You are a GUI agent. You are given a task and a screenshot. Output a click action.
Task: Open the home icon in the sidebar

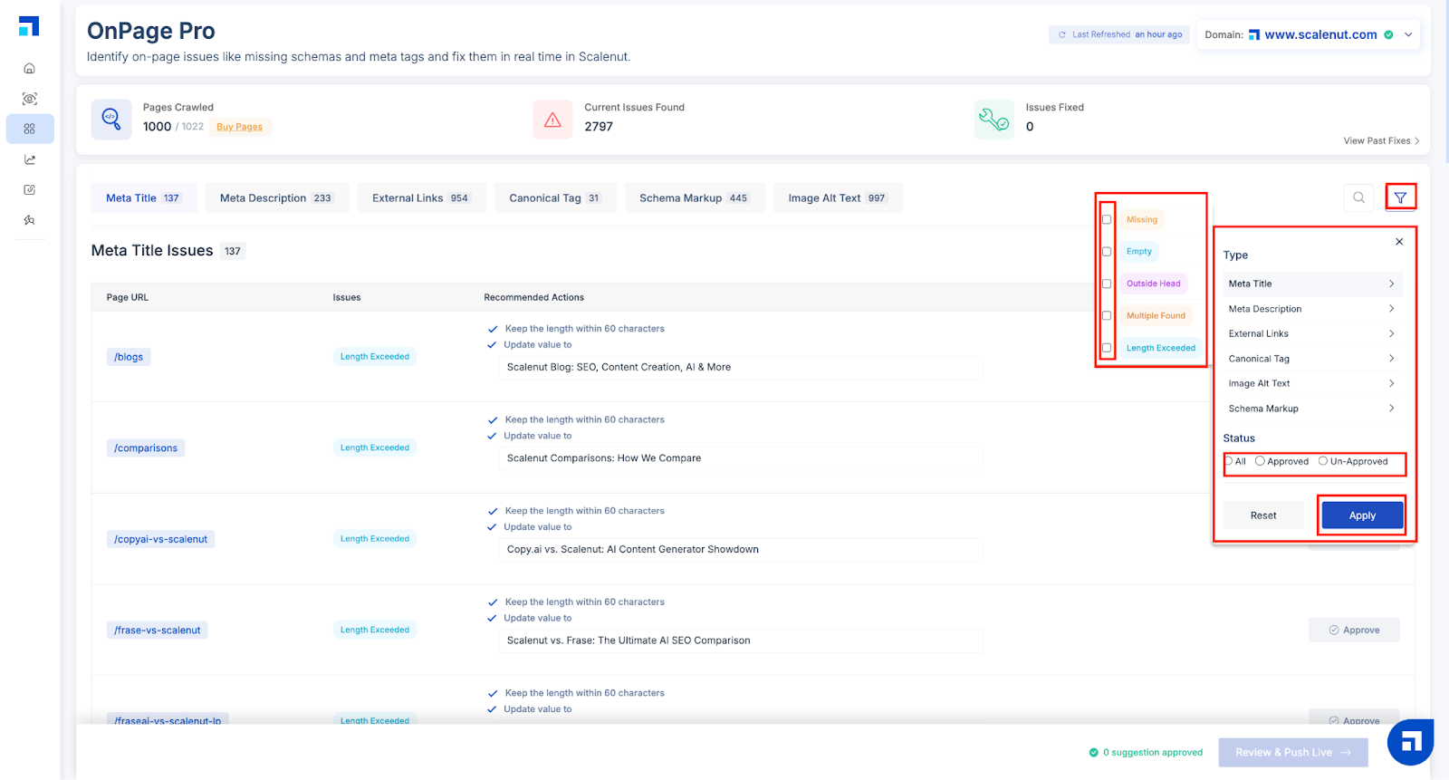pos(30,68)
